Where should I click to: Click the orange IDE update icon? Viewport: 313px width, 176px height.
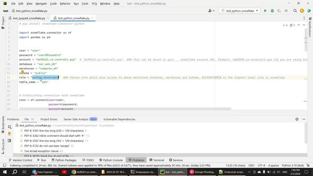pos(302,11)
